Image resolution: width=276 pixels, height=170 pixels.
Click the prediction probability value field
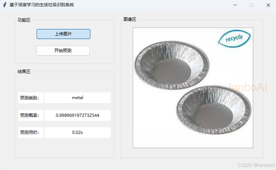(x=77, y=115)
